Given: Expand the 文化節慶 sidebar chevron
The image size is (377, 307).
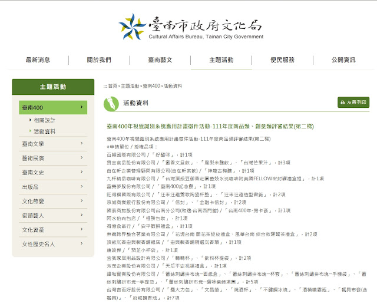Looking at the screenshot, I should [82, 200].
